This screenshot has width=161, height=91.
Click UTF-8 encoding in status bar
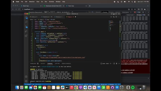tap(86, 84)
